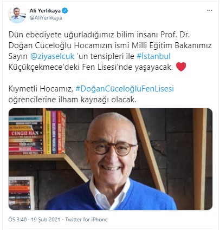Click the 19 Şub 2021 date

point(46,220)
